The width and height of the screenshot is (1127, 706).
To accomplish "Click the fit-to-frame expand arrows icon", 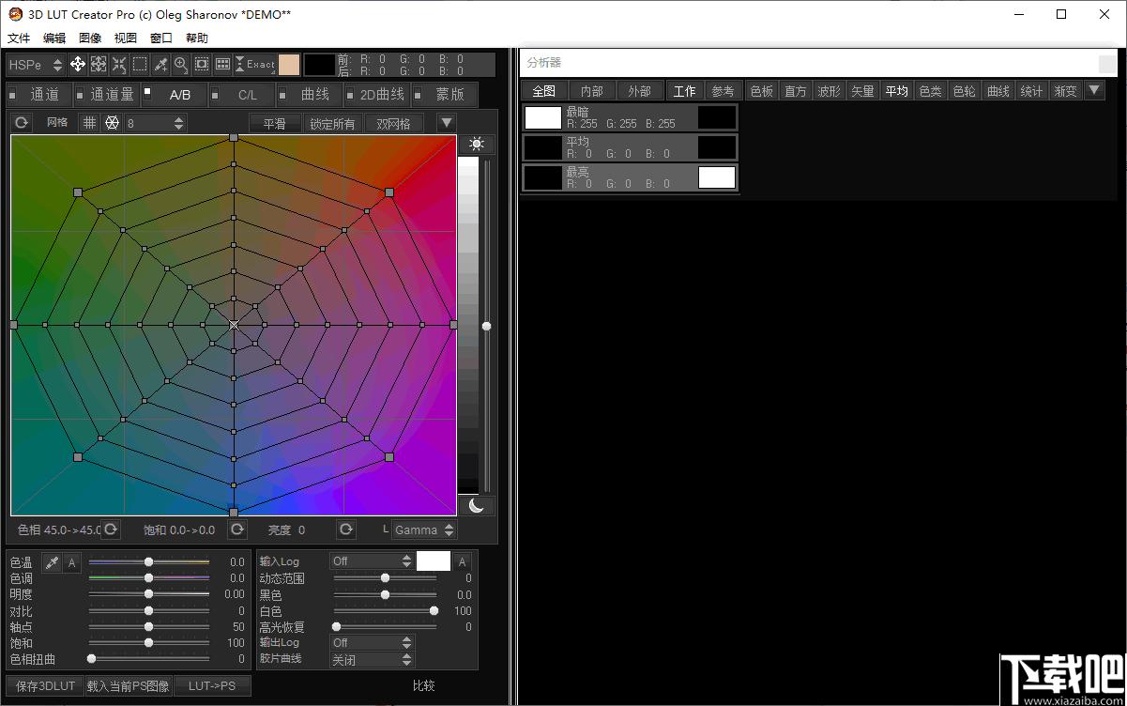I will [x=99, y=65].
